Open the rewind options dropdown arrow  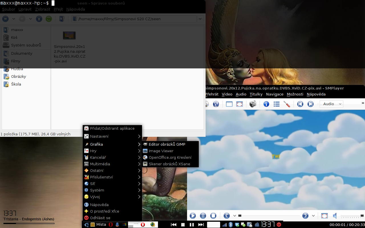(234, 216)
